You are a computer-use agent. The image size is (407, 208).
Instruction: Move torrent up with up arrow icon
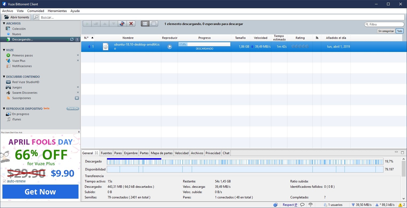point(104,24)
